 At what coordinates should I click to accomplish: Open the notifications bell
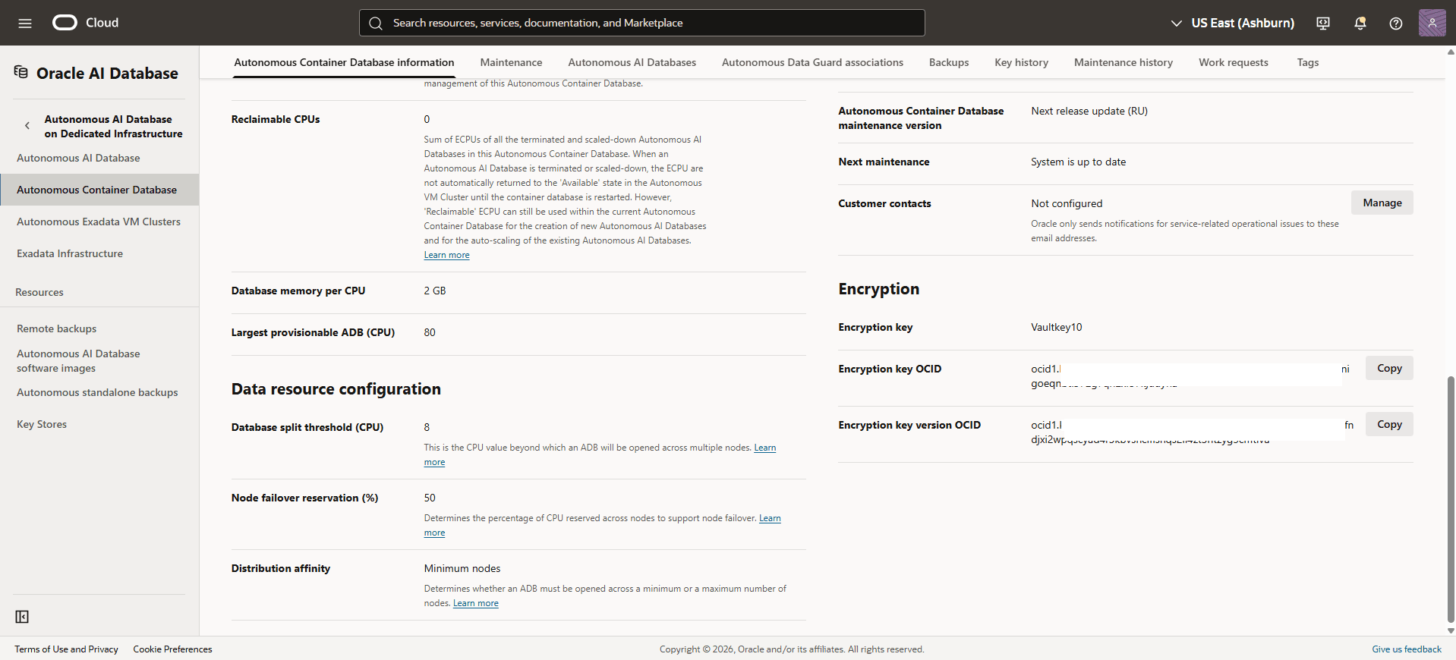pos(1360,23)
